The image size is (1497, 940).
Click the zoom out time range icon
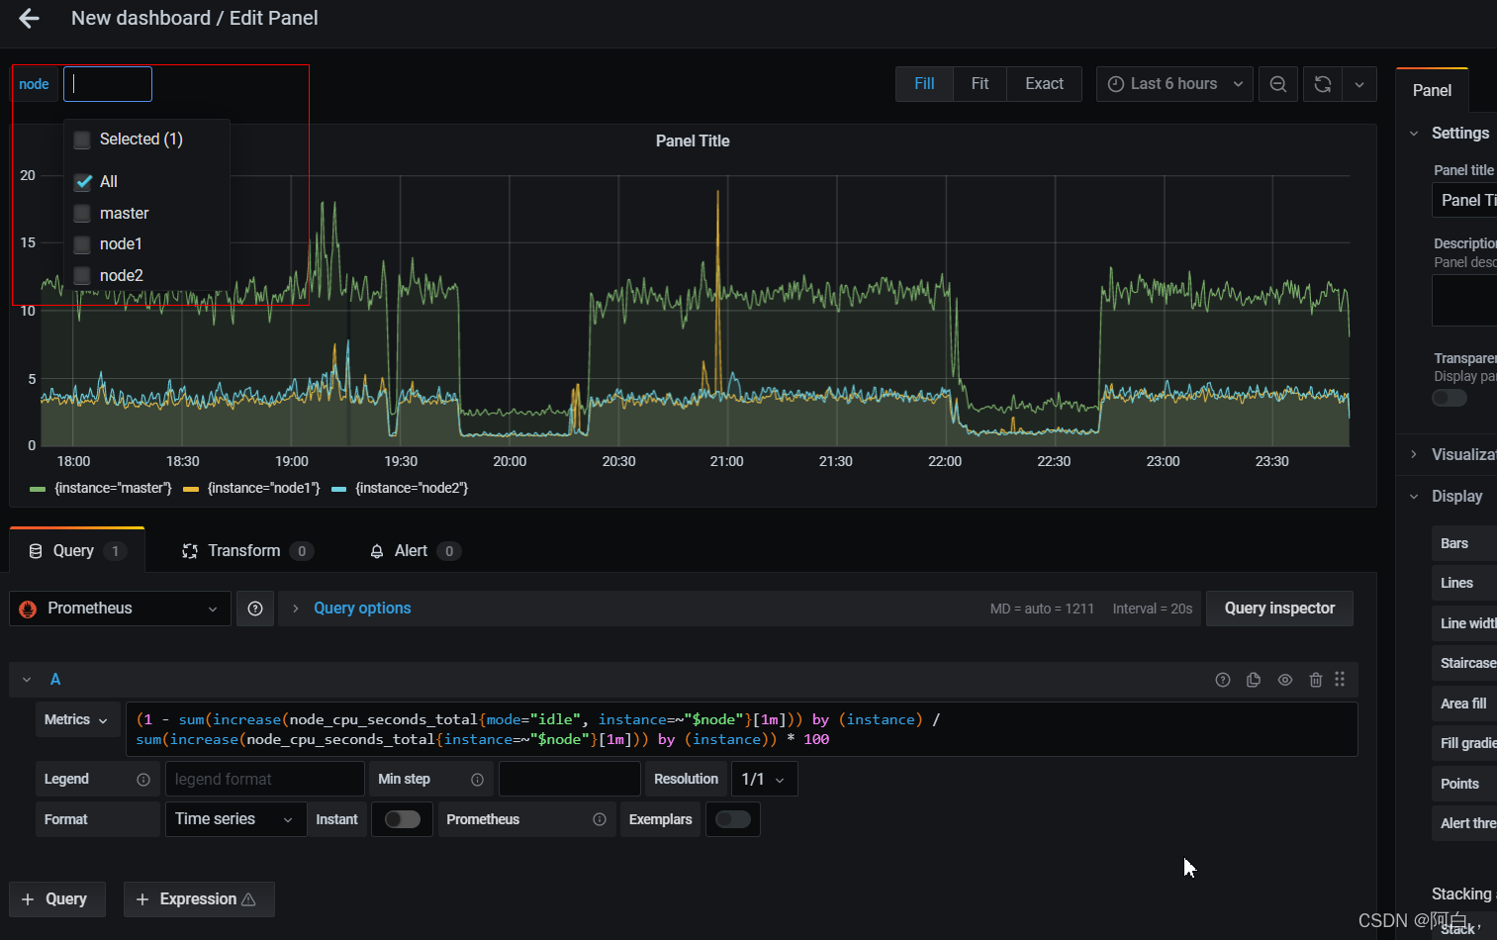(x=1278, y=84)
